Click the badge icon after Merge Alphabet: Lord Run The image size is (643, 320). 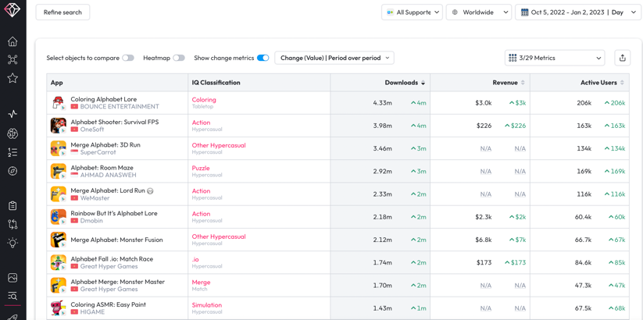tap(150, 191)
